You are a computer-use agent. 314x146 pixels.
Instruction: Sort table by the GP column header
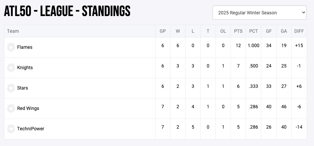click(163, 31)
